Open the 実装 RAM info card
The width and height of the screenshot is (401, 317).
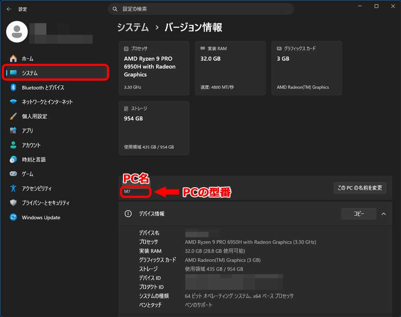tap(230, 68)
